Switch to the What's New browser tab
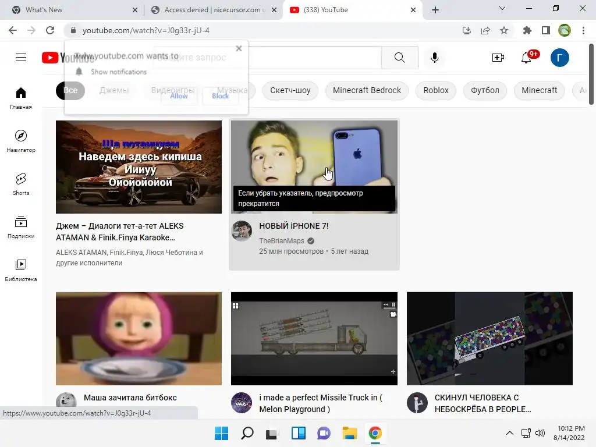Viewport: 596px width, 447px height. [x=72, y=10]
